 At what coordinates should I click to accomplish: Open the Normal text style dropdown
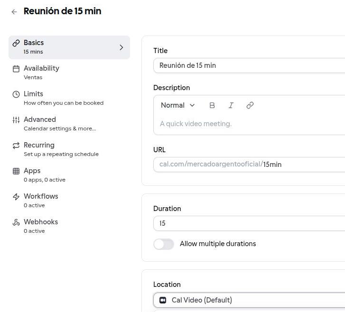click(178, 105)
